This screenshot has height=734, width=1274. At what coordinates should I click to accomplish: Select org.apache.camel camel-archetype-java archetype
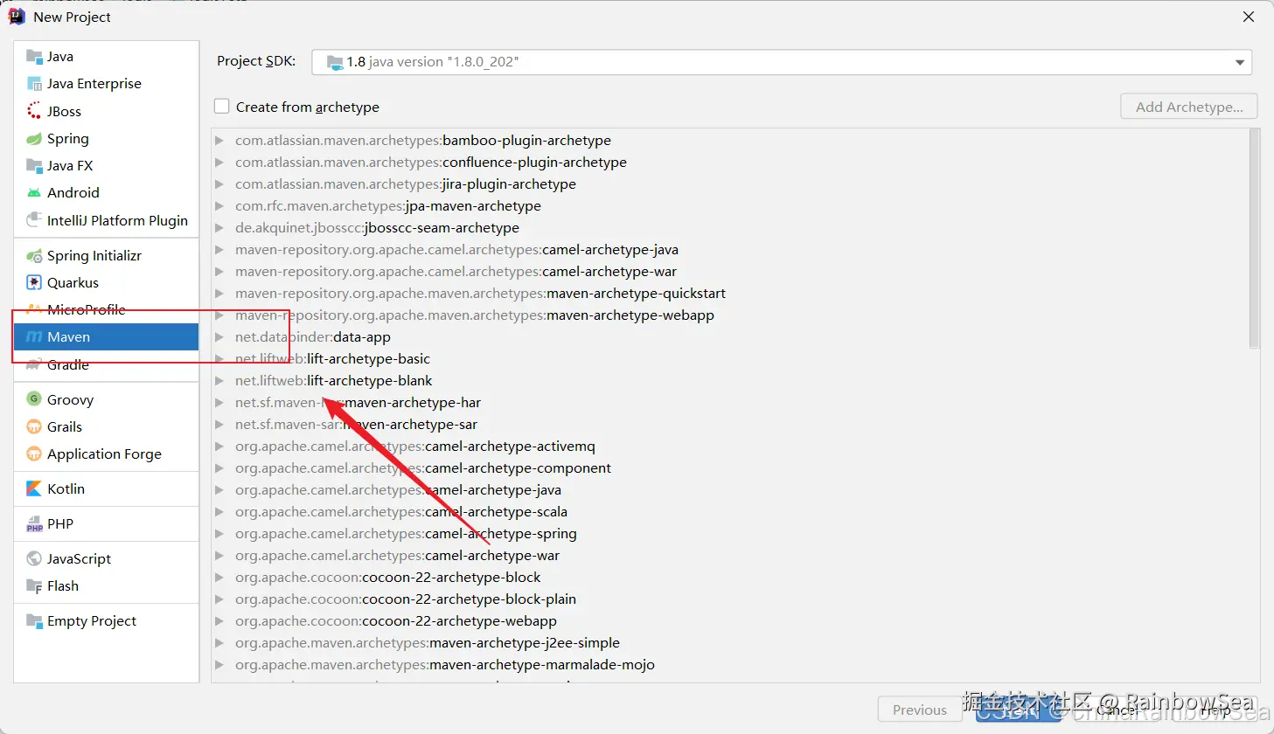(x=398, y=490)
